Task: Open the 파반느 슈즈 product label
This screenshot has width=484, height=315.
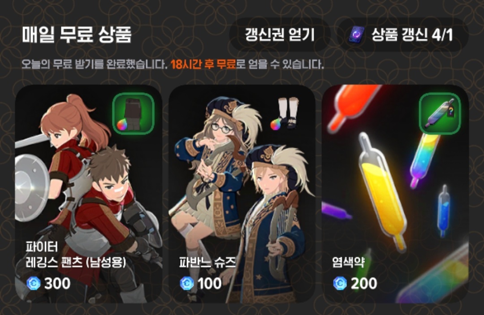Action: [x=207, y=262]
